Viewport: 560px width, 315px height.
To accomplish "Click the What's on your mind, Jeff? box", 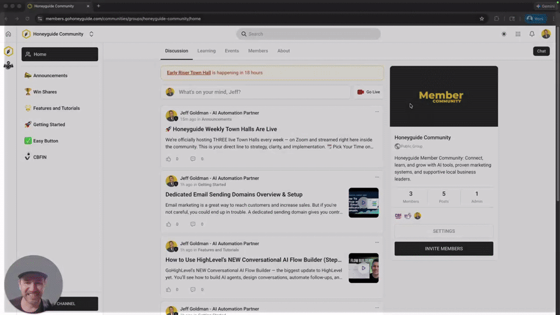I will (x=256, y=92).
